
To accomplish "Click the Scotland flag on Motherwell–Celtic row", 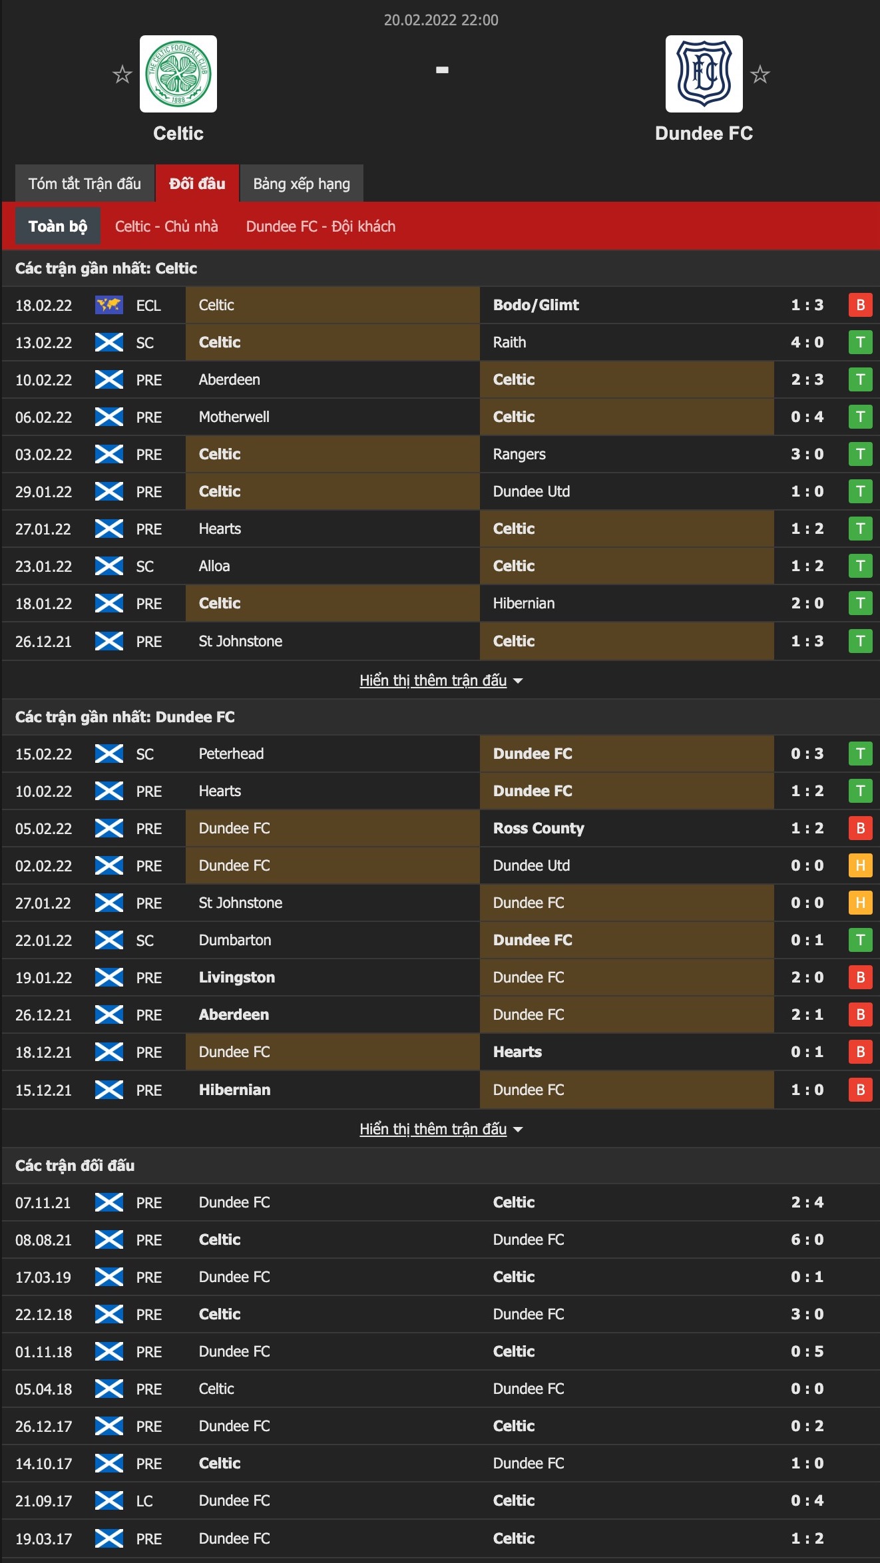I will (x=109, y=417).
